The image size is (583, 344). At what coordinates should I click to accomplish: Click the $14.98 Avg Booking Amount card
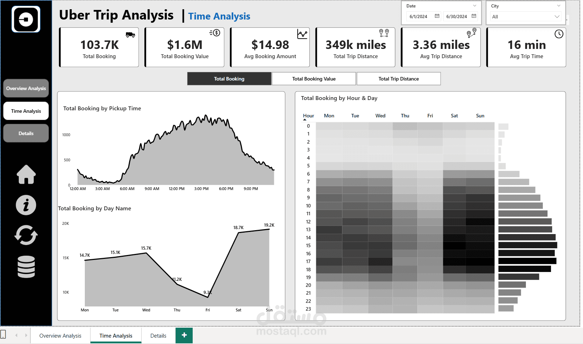270,47
